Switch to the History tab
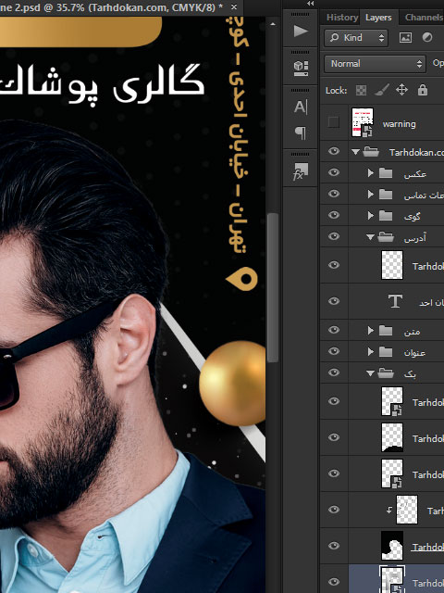The height and width of the screenshot is (593, 444). [341, 18]
